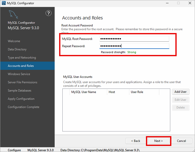Click the Back button
The height and width of the screenshot is (152, 195).
(x=136, y=141)
